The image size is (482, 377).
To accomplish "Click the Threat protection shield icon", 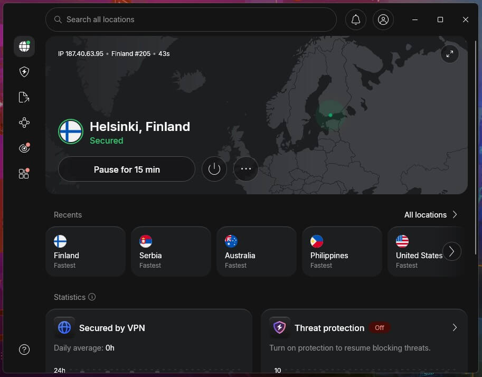I will click(x=280, y=327).
